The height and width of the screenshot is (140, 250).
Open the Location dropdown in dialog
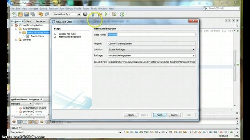[x=193, y=50]
